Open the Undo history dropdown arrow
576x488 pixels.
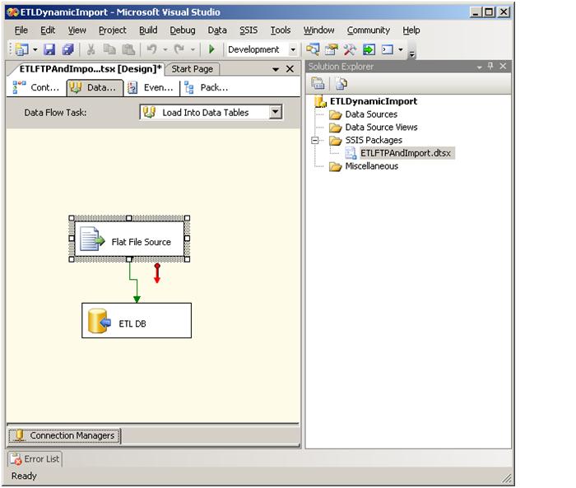tap(165, 49)
